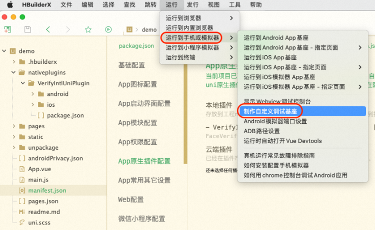Click the demo project icon in breadcrumb
The image size is (375, 230).
129,29
